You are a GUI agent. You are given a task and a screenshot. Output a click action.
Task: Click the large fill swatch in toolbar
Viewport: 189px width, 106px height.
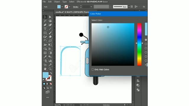tap(45, 75)
